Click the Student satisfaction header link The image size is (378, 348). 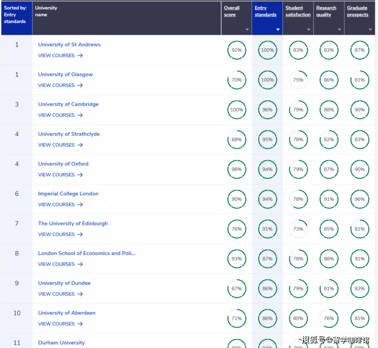(298, 11)
